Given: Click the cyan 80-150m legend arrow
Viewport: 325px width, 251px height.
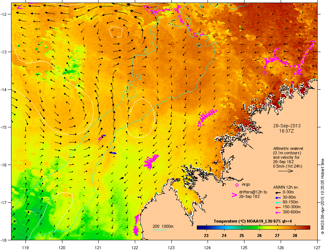Looking at the screenshot, I should point(277,203).
